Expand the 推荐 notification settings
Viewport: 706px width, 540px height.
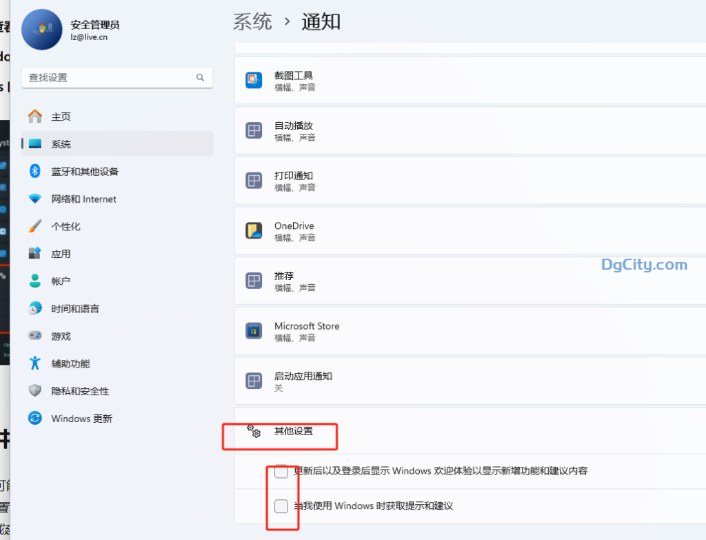coord(414,281)
